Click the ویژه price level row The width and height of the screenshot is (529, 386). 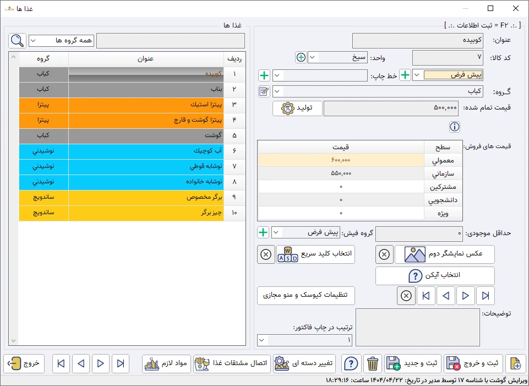(360, 213)
